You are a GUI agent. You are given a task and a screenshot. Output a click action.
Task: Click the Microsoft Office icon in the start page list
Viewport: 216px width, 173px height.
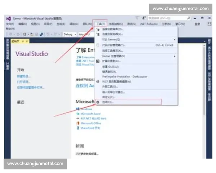78,123
